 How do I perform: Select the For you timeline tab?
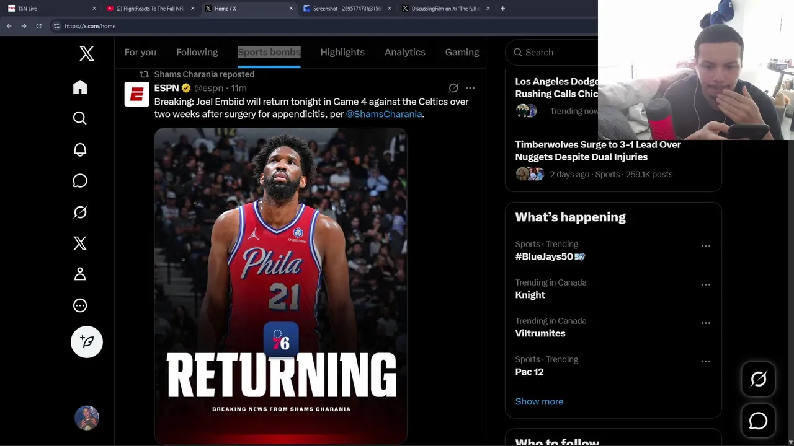pyautogui.click(x=140, y=52)
